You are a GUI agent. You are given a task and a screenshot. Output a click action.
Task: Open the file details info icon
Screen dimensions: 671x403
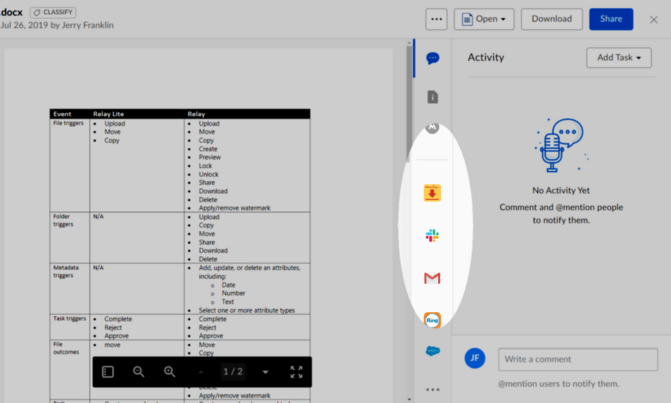(432, 97)
